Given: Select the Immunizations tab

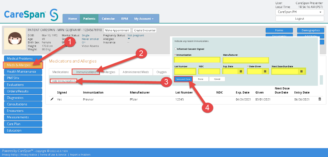Looking at the screenshot, I should 86,72.
